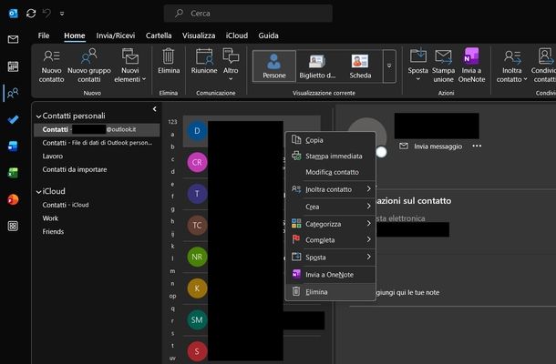Image resolution: width=556 pixels, height=364 pixels.
Task: Select the Work folder under iCloud
Action: [x=50, y=218]
